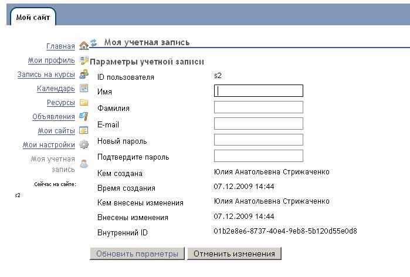Click the user icon beside Моя учетная запись
The width and height of the screenshot is (410, 277).
(84, 164)
